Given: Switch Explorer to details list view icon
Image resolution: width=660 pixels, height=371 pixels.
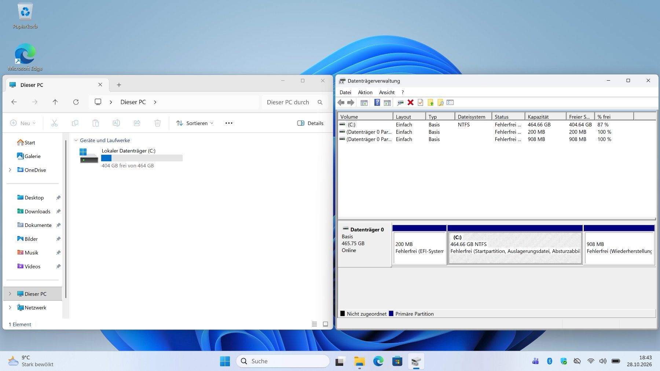Looking at the screenshot, I should [314, 324].
